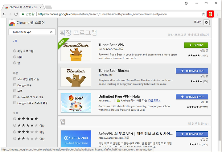222x152 pixels.
Task: Click 로그인 to sign in
Action: pyautogui.click(x=198, y=22)
